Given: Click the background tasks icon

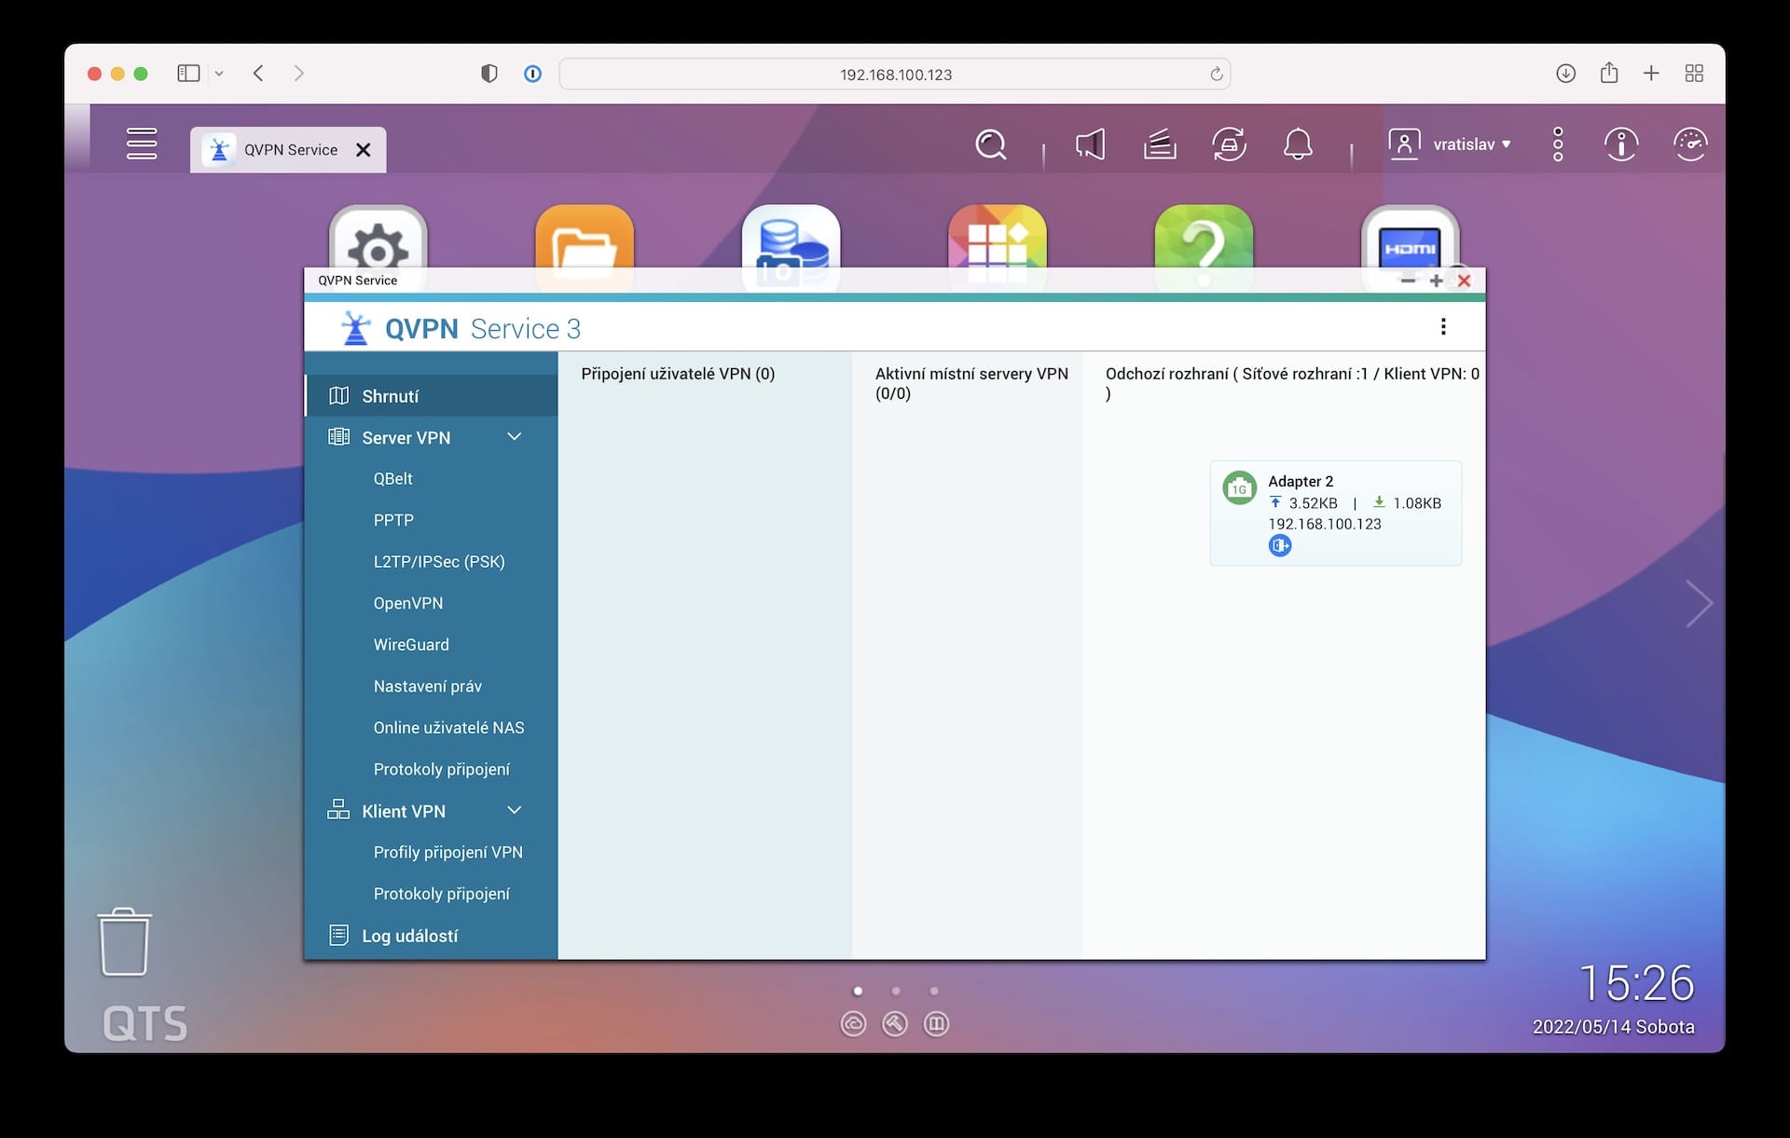Looking at the screenshot, I should coord(1159,144).
